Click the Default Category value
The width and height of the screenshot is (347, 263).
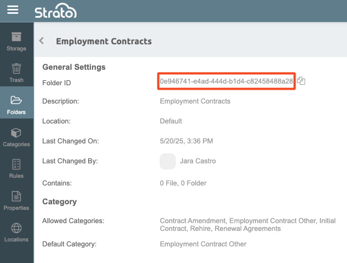point(203,244)
